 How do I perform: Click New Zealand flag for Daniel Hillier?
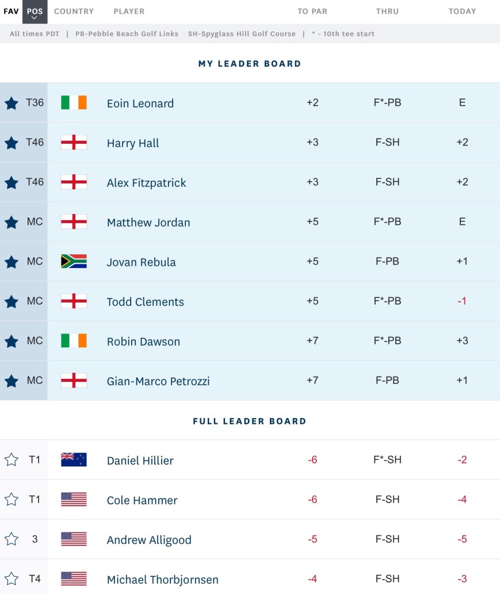click(x=74, y=460)
